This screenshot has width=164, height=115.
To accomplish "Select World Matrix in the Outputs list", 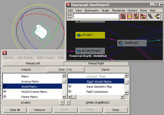I will [33, 87].
